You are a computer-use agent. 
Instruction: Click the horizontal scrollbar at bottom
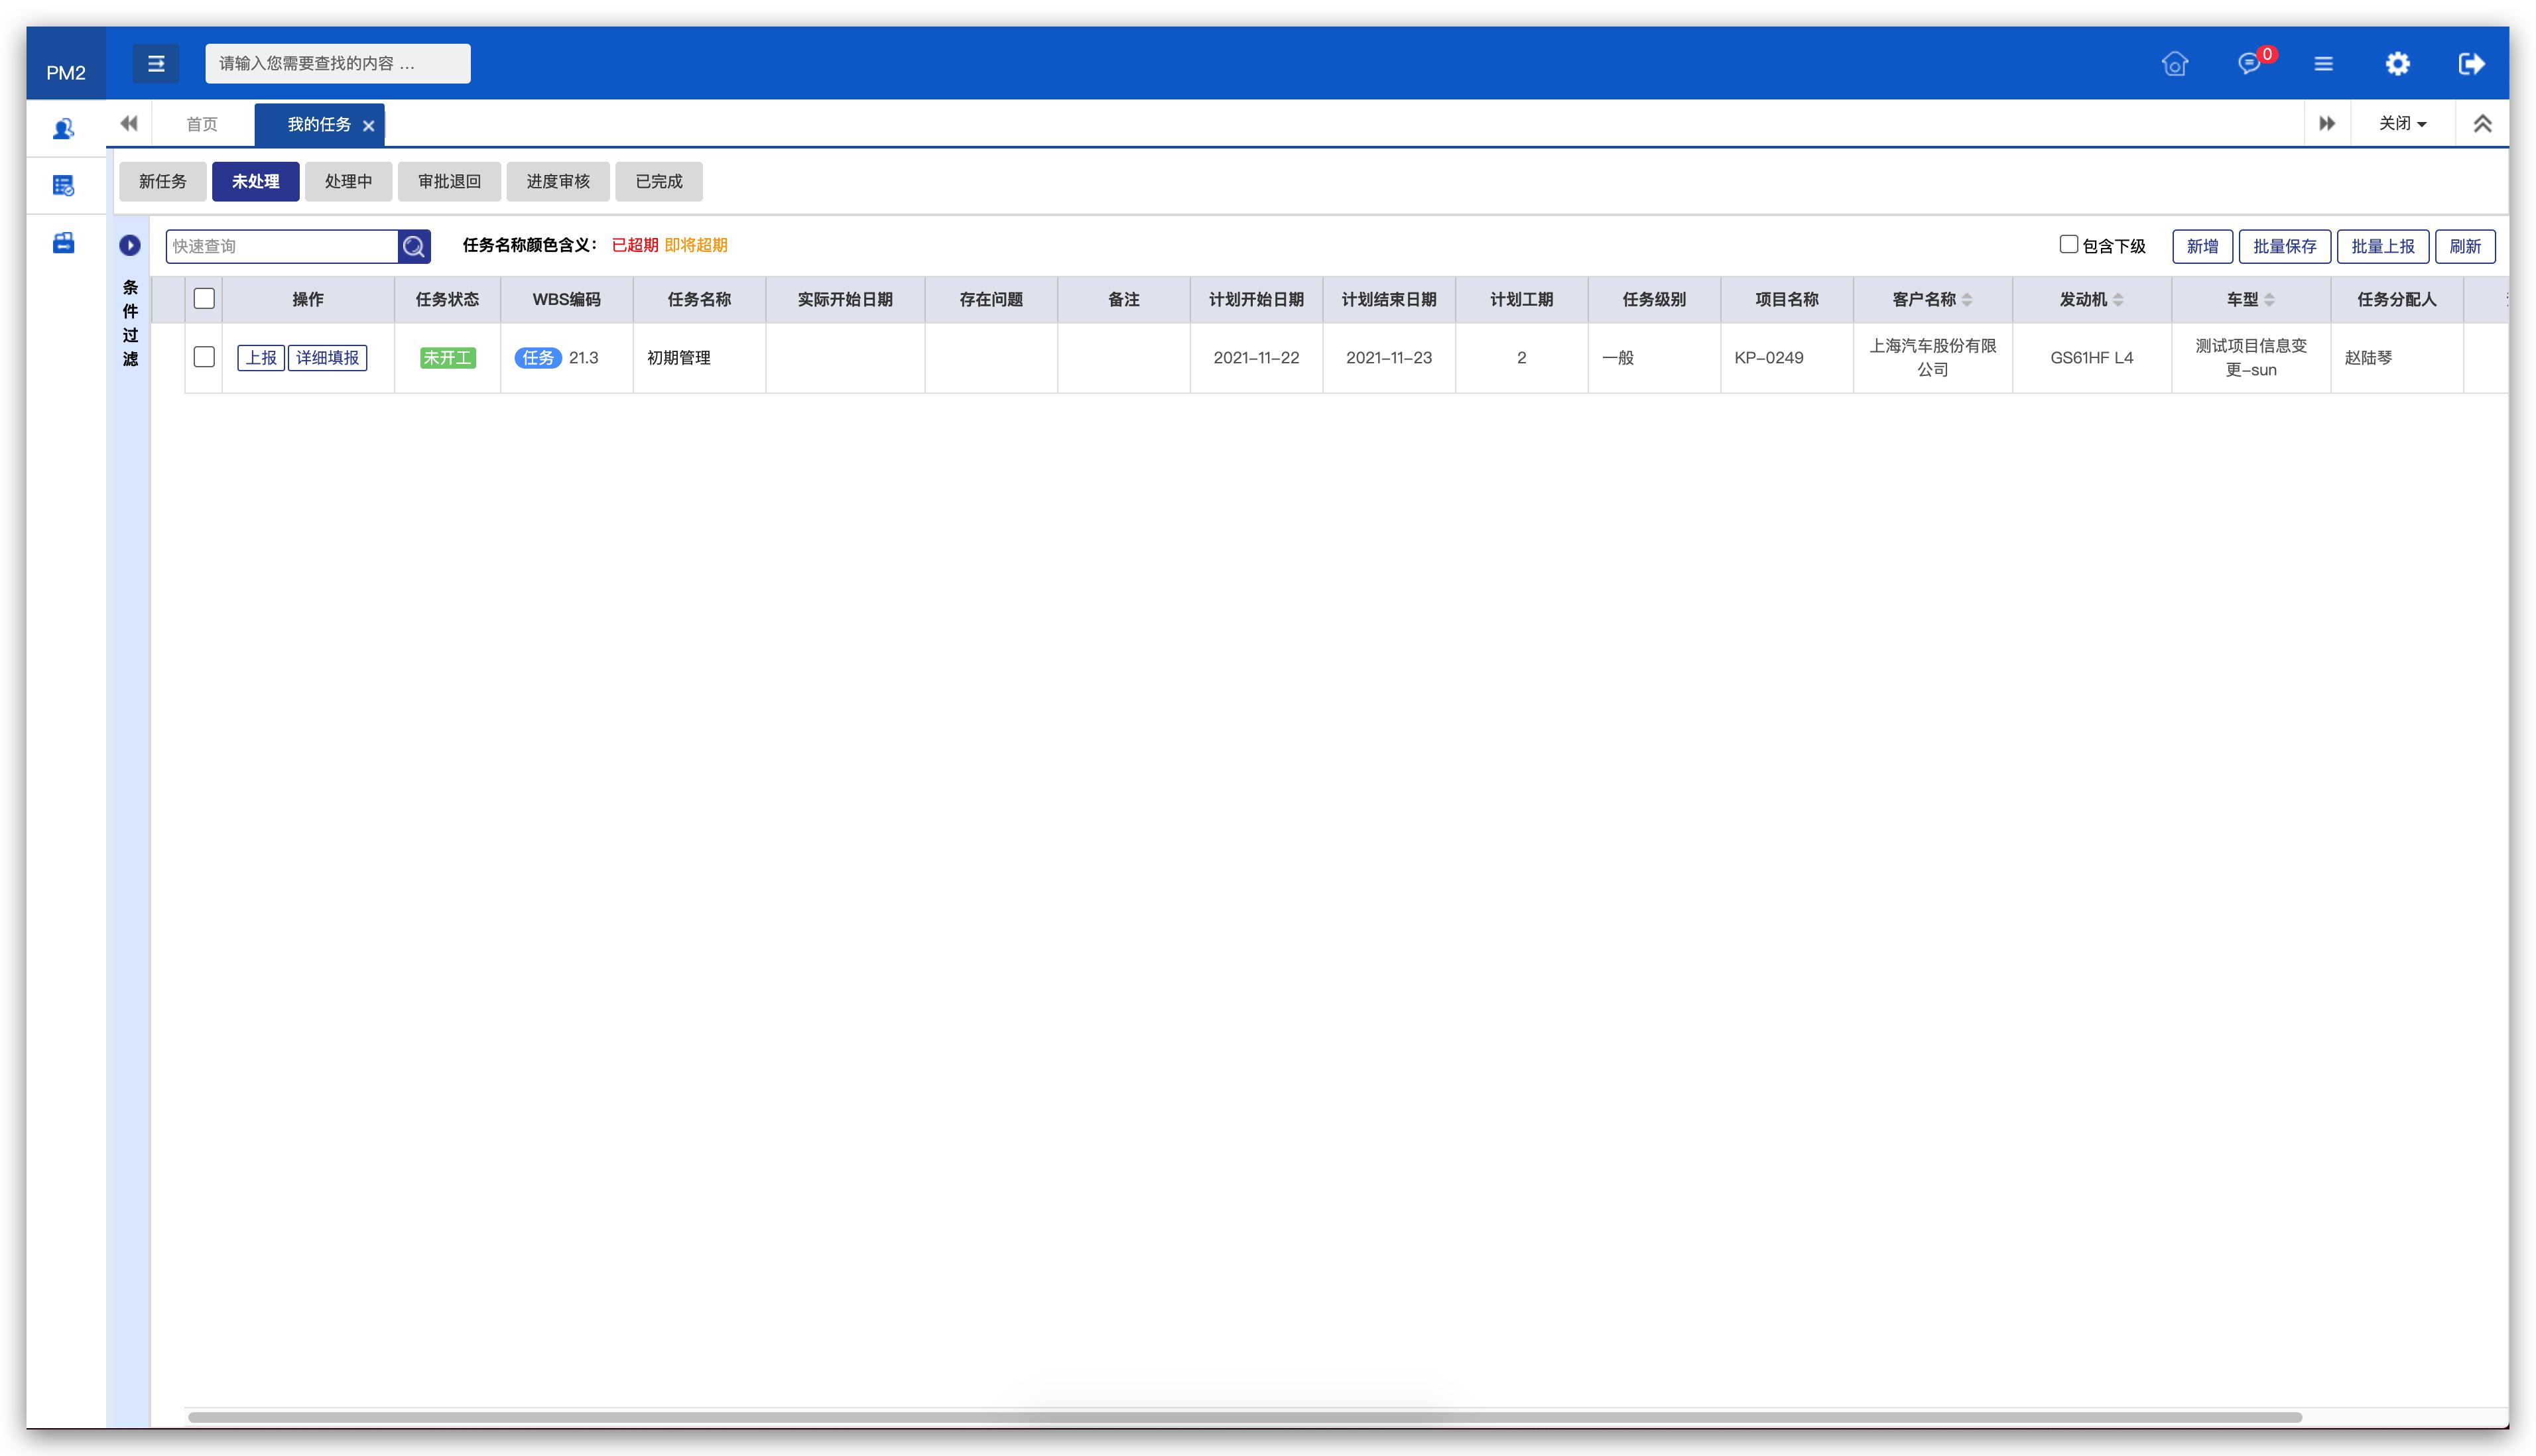tap(1244, 1417)
